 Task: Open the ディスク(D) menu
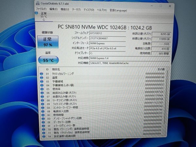89,10
